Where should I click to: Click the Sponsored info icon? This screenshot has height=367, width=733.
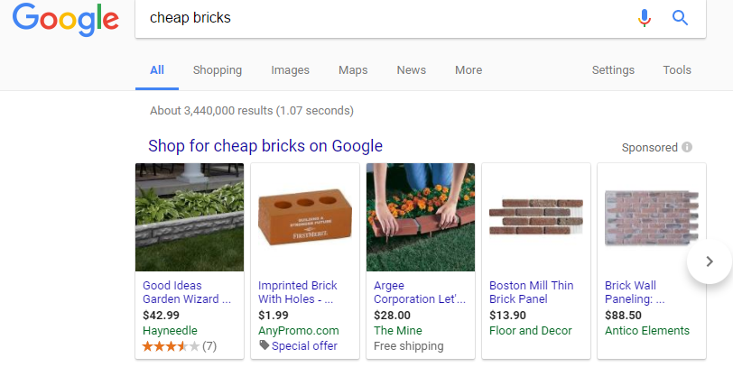[x=687, y=147]
